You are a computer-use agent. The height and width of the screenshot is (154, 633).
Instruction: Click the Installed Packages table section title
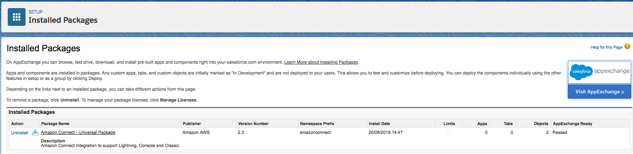click(x=32, y=112)
